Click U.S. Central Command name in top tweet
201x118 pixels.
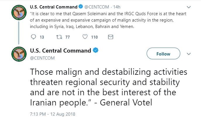54,7
